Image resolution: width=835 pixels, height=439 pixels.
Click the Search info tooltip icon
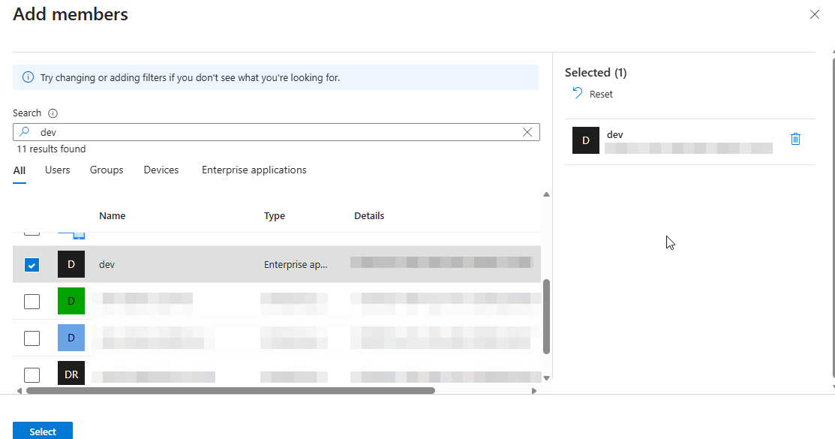[x=53, y=113]
